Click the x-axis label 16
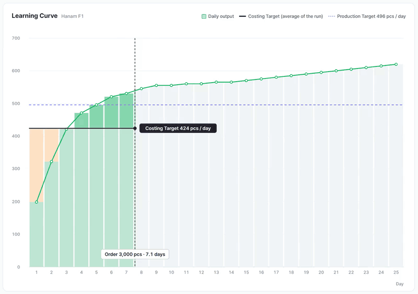 coord(261,273)
